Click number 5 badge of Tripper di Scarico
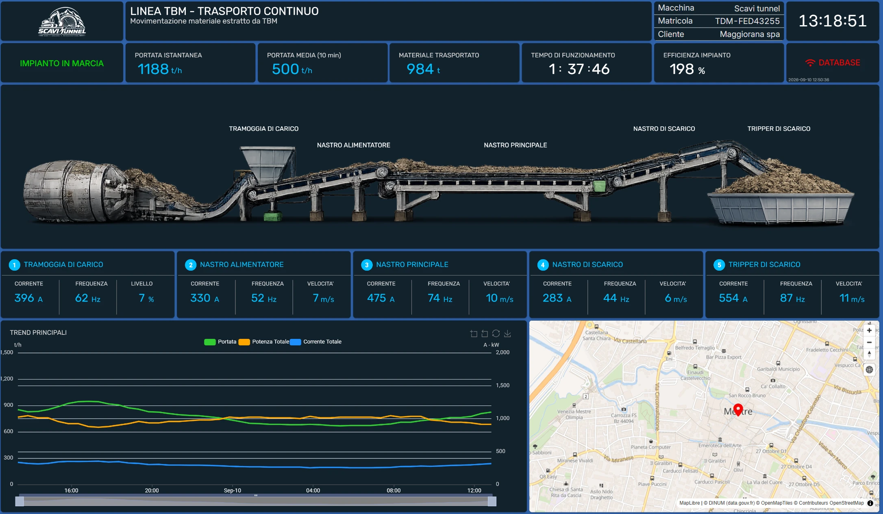The image size is (883, 514). 719,265
